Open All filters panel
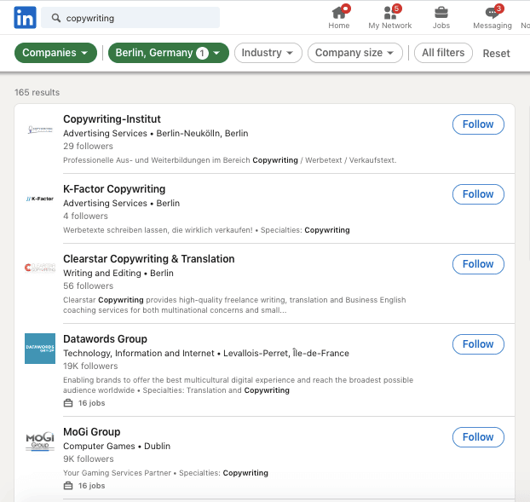 [x=443, y=53]
